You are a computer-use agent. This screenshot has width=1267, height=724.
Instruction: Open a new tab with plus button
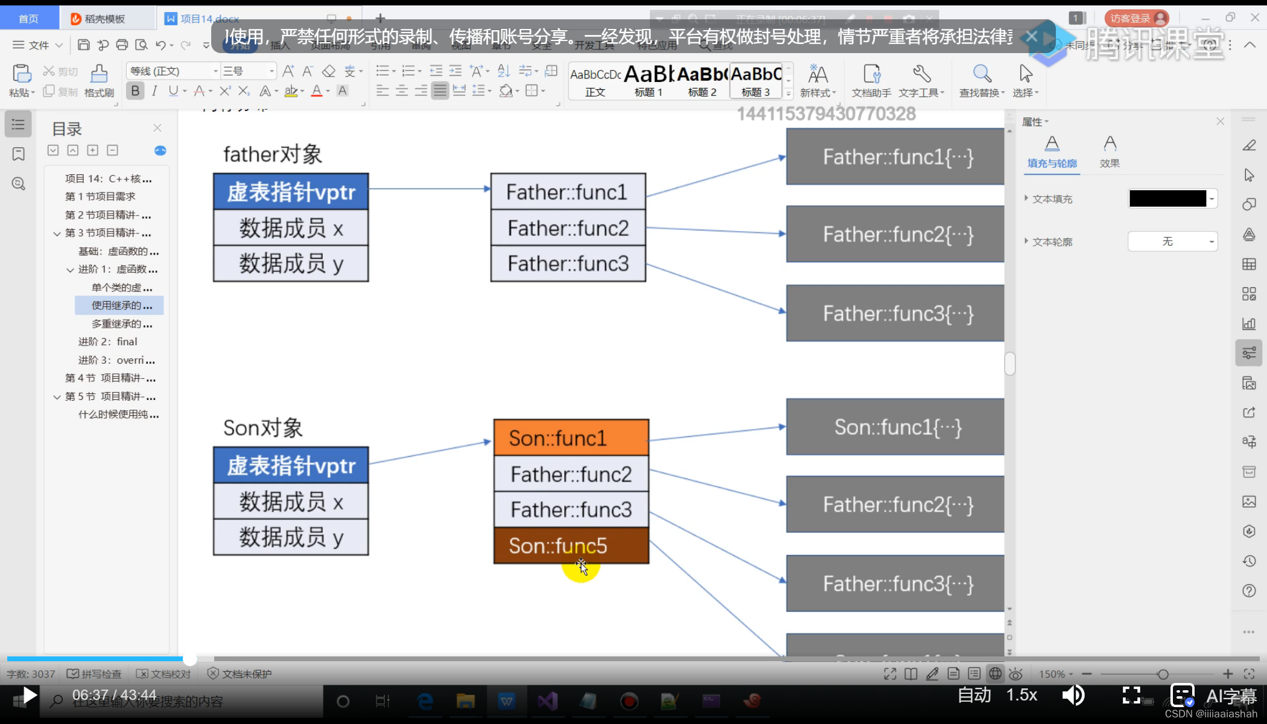[x=380, y=19]
